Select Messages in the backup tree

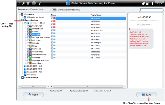coord(36,34)
